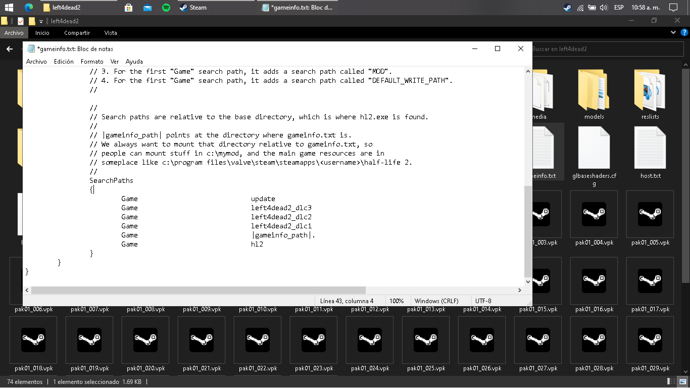Click the 'update' search path value
Viewport: 690px width, 388px height.
263,199
